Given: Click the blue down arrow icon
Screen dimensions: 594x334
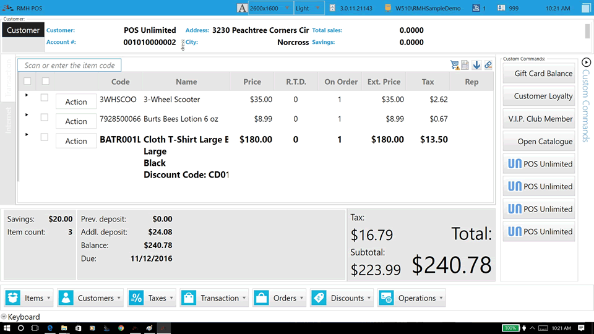Looking at the screenshot, I should (476, 65).
